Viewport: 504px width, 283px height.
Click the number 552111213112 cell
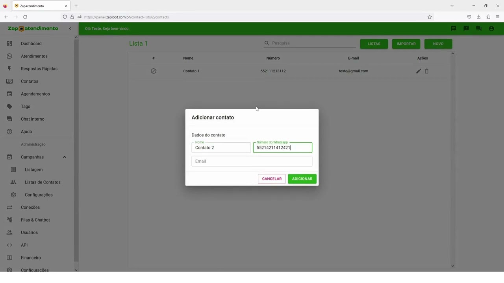click(x=273, y=71)
